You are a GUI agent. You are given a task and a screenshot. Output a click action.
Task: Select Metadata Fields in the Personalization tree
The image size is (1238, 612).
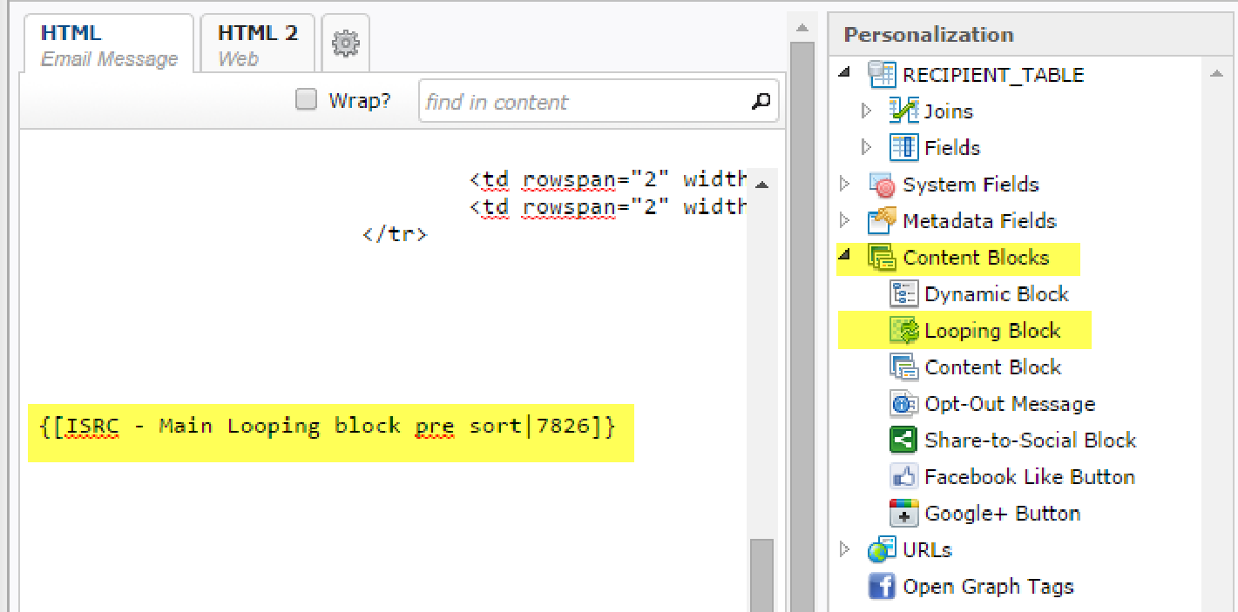[x=979, y=222]
